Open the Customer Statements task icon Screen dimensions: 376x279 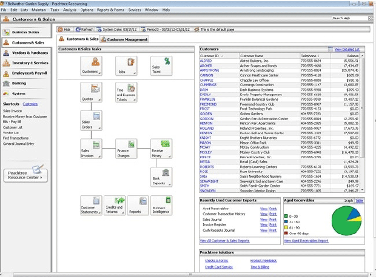click(91, 206)
